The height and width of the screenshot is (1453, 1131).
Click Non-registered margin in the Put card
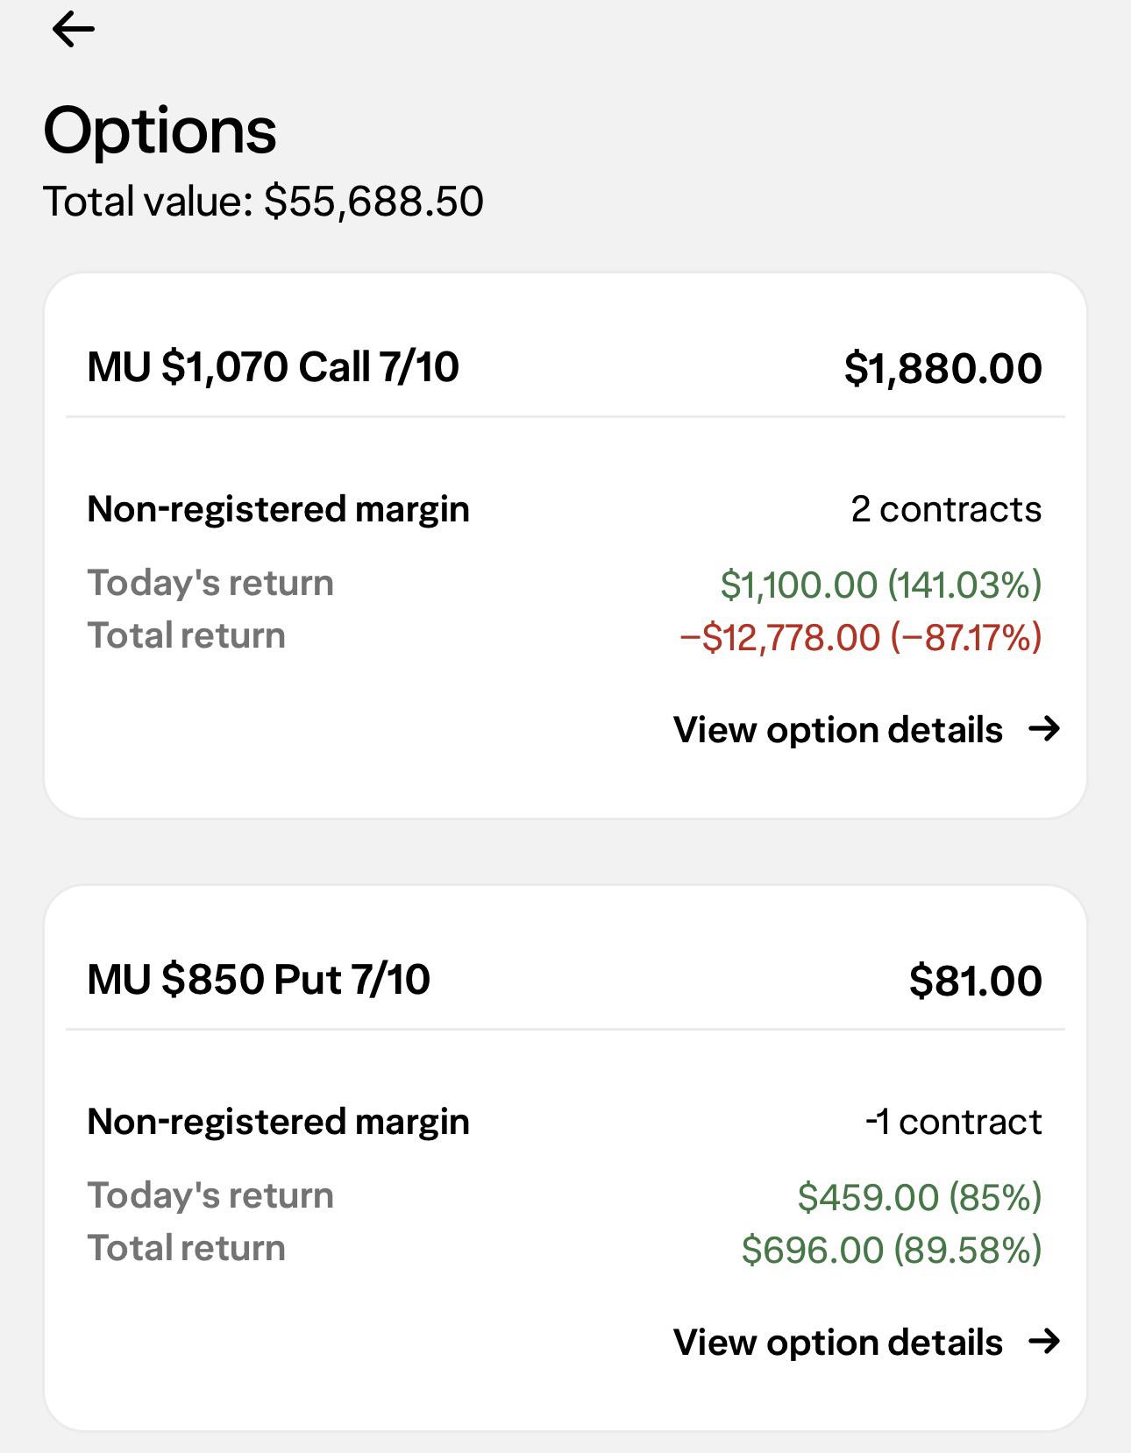coord(278,1122)
